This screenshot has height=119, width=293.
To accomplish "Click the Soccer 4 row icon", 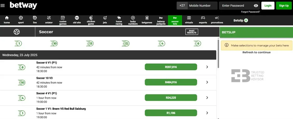I will (22, 98).
